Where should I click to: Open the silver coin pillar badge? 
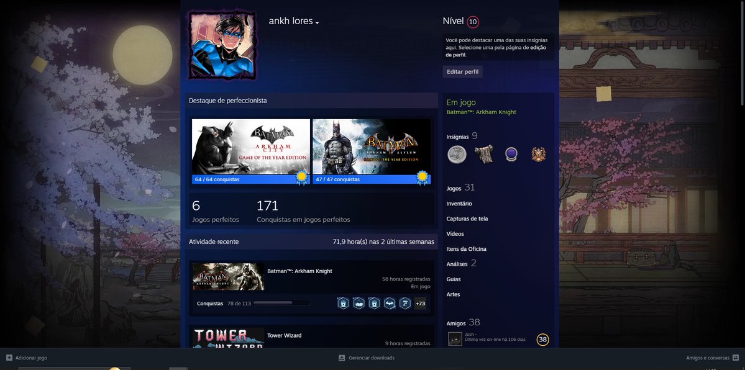tap(457, 155)
